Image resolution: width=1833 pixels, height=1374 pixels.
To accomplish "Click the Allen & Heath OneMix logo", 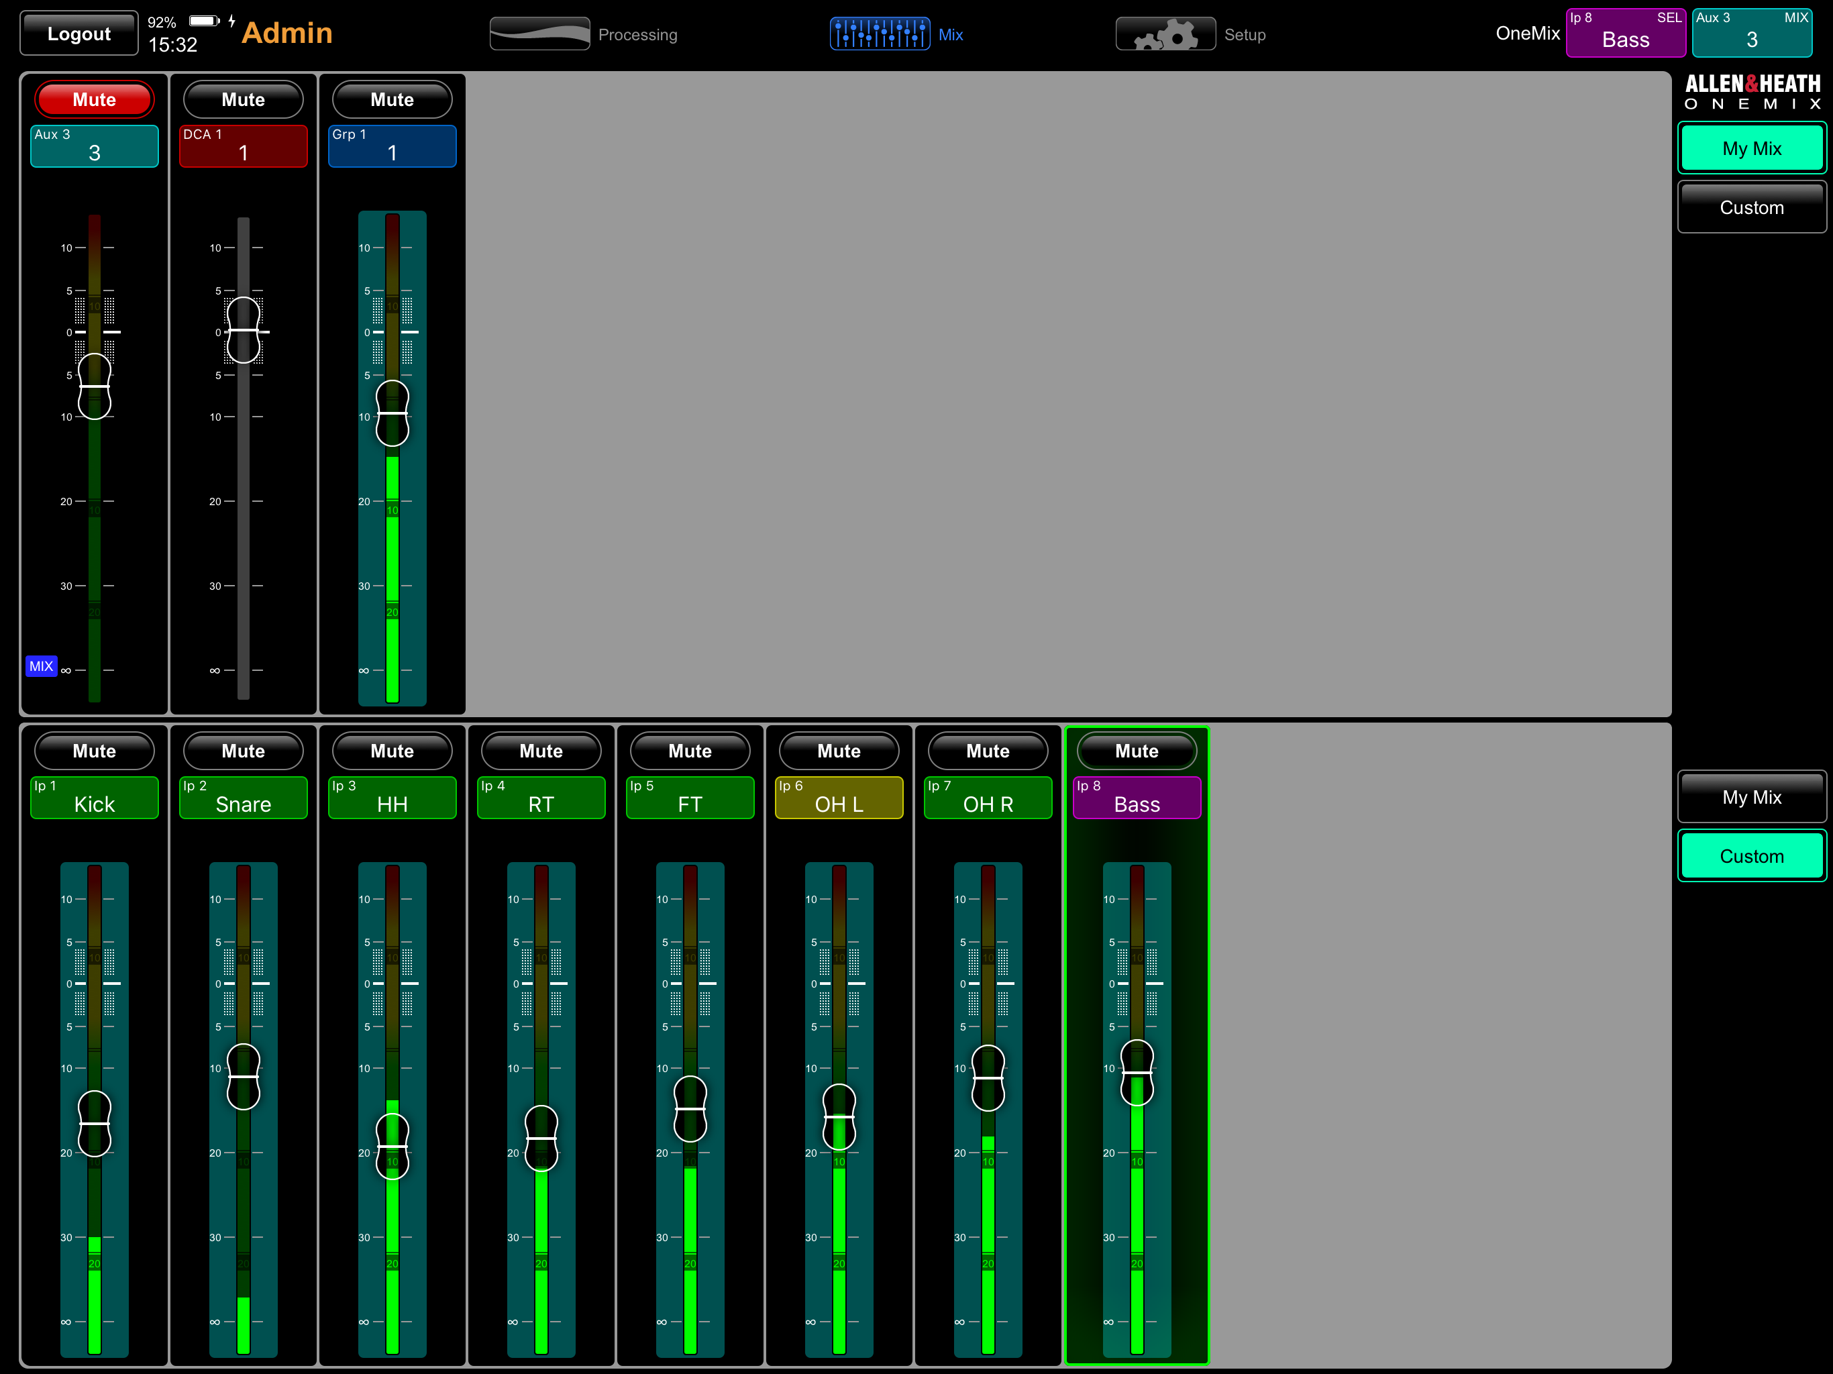I will (x=1752, y=92).
